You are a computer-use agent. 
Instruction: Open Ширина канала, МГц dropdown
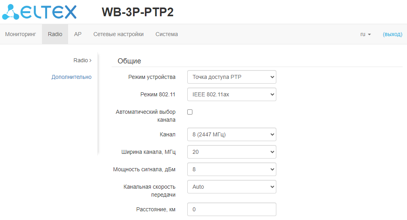232,152
